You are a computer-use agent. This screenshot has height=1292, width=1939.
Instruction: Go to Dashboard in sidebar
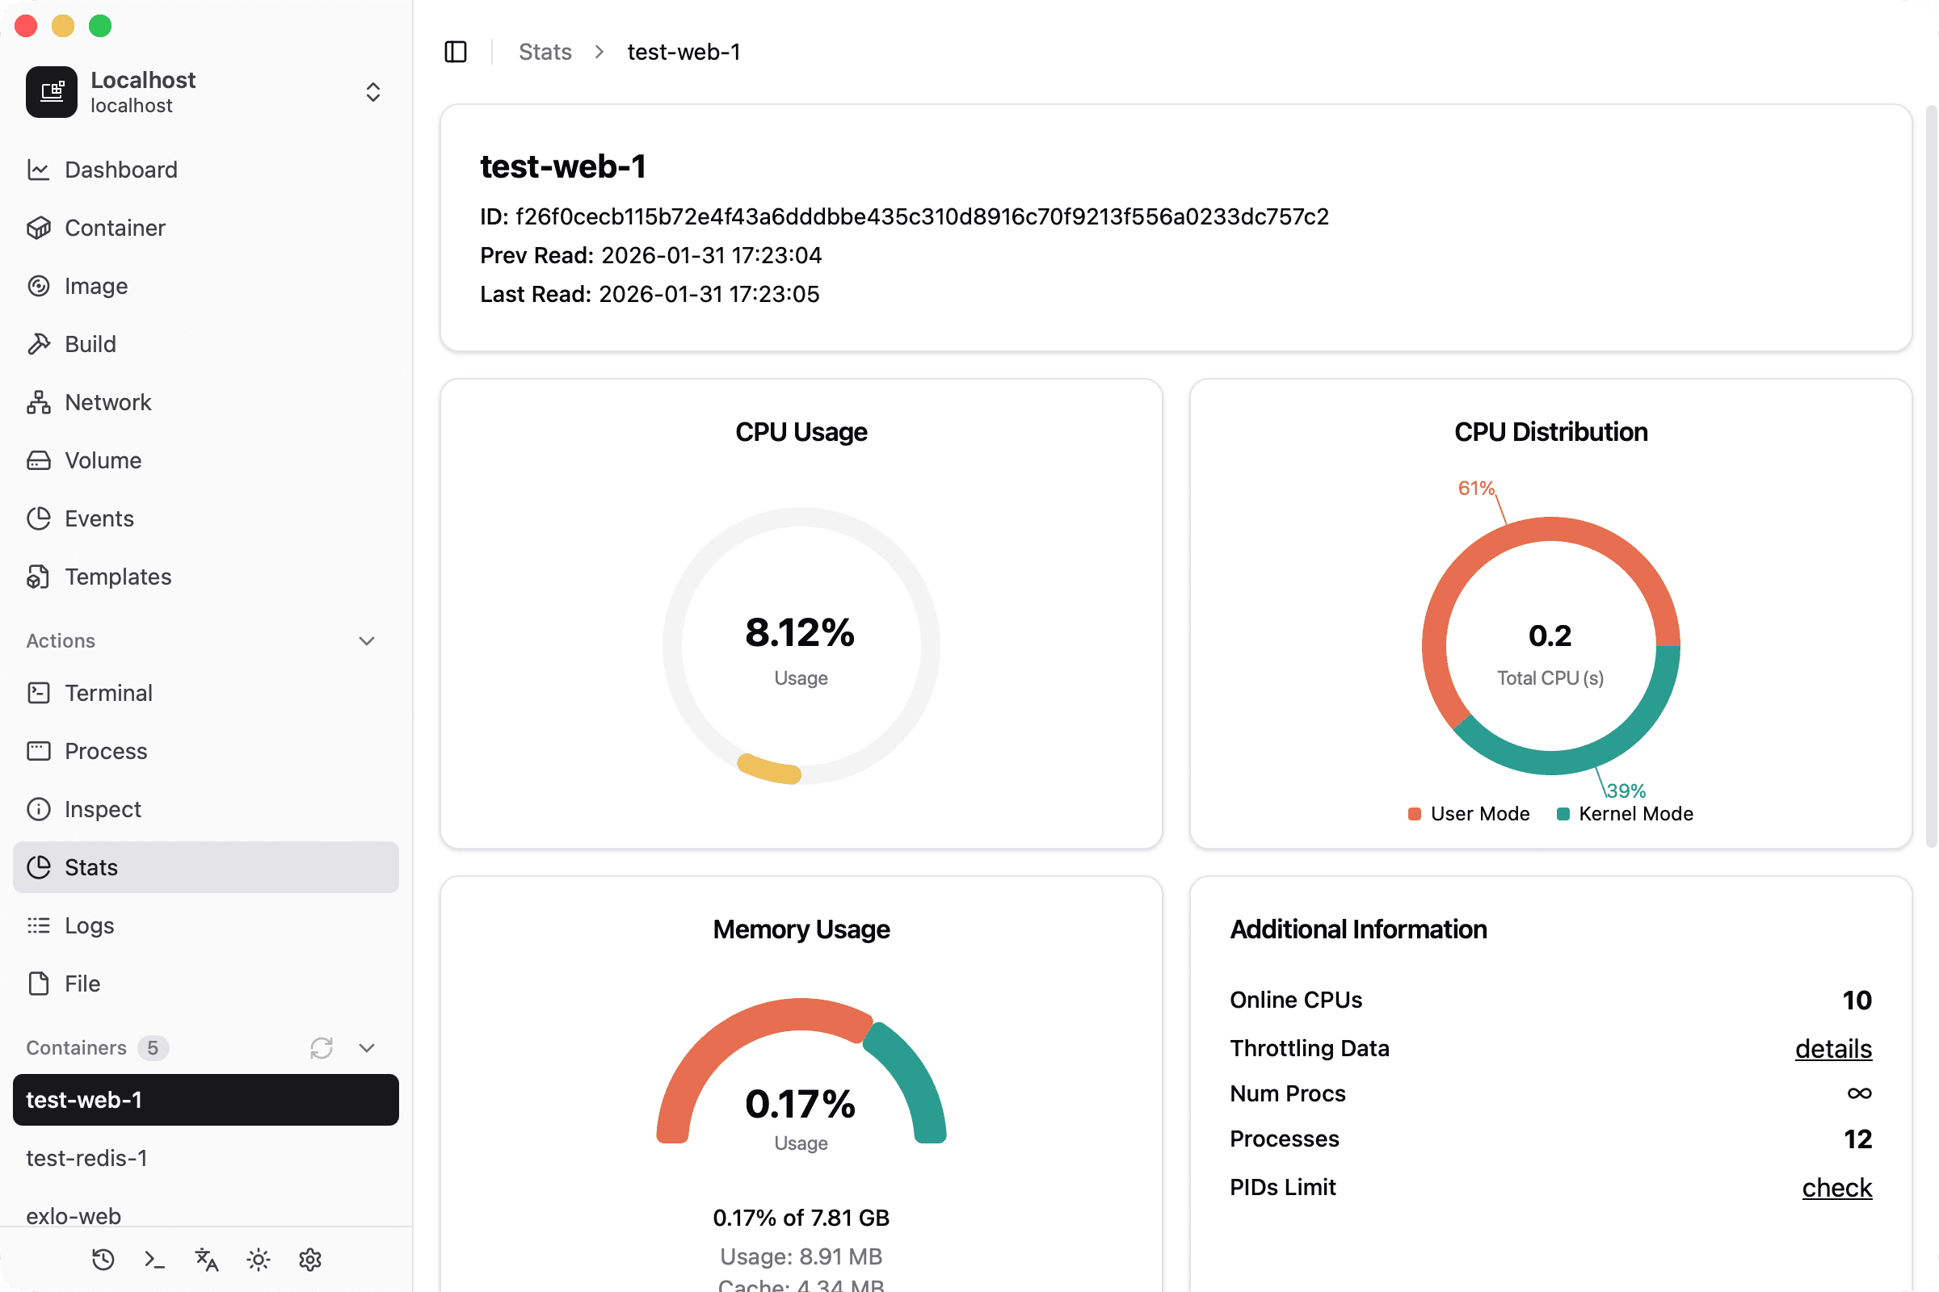[x=120, y=170]
